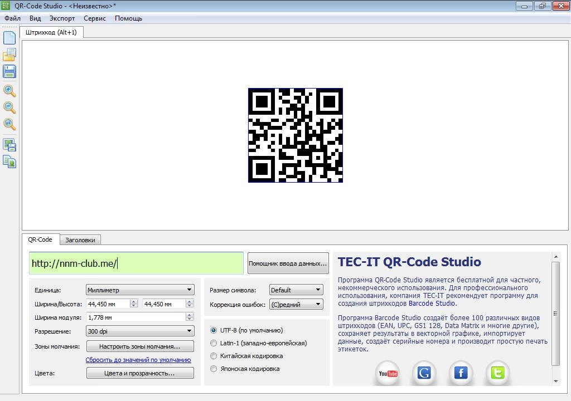Open the Экспорт menu
This screenshot has height=401, width=571.
click(62, 18)
